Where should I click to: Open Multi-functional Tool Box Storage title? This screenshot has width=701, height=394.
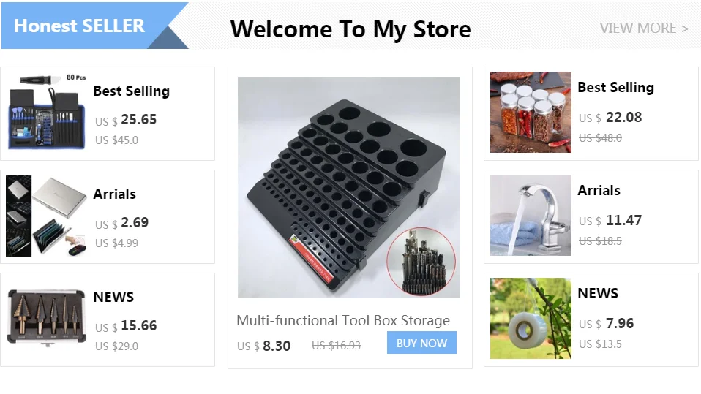pos(343,320)
